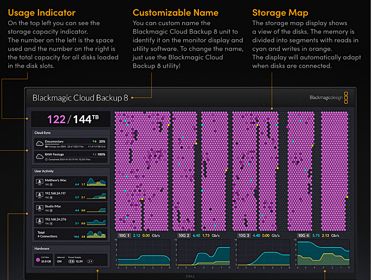372x280 pixels.
Task: Click the cloud icon beside RAW Footage
Action: pos(40,156)
